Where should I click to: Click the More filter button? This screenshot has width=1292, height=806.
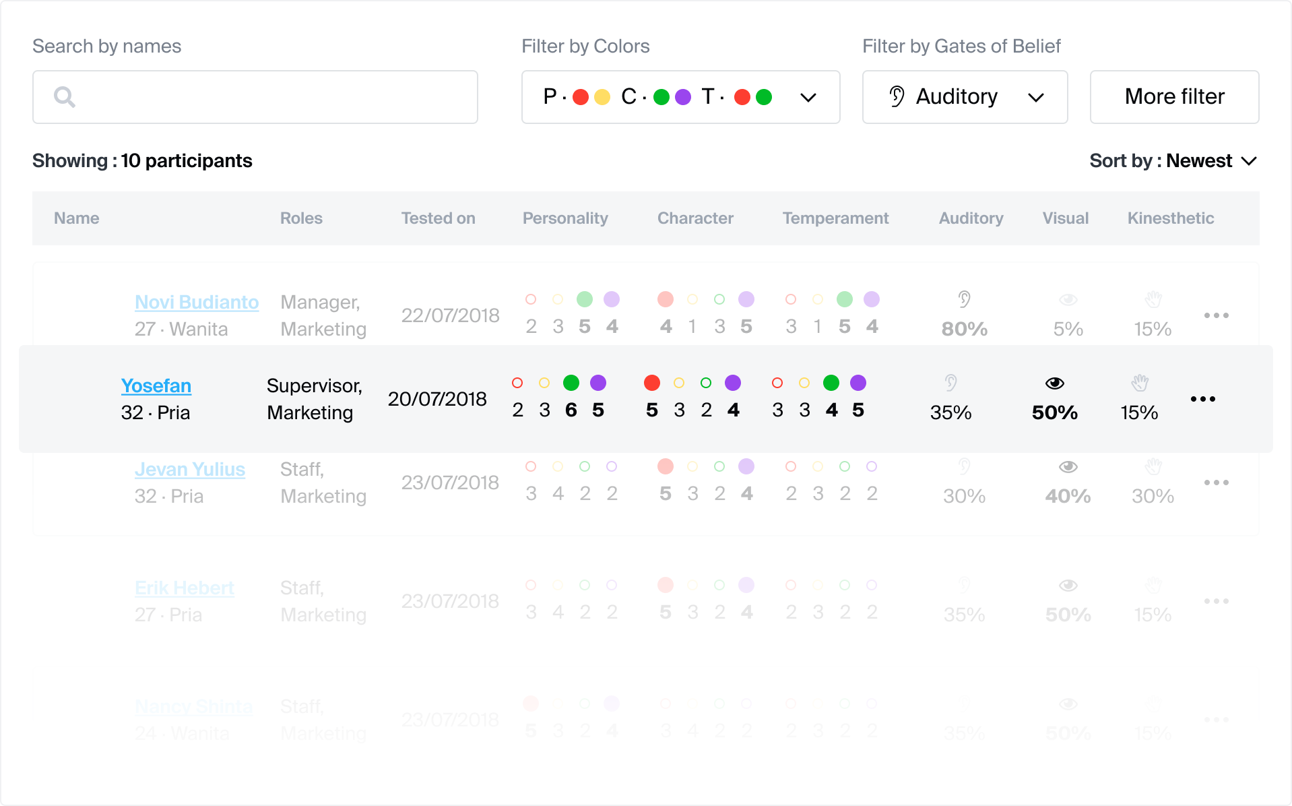[x=1174, y=97]
